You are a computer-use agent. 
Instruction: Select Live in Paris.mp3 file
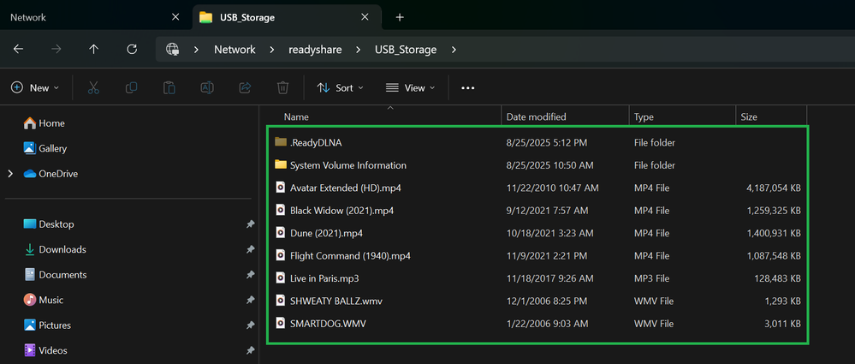coord(537,278)
